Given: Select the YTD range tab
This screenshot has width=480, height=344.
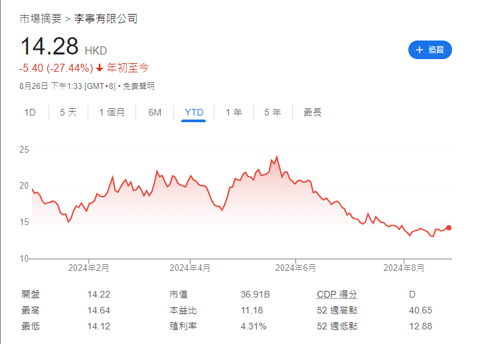Looking at the screenshot, I should tap(194, 112).
